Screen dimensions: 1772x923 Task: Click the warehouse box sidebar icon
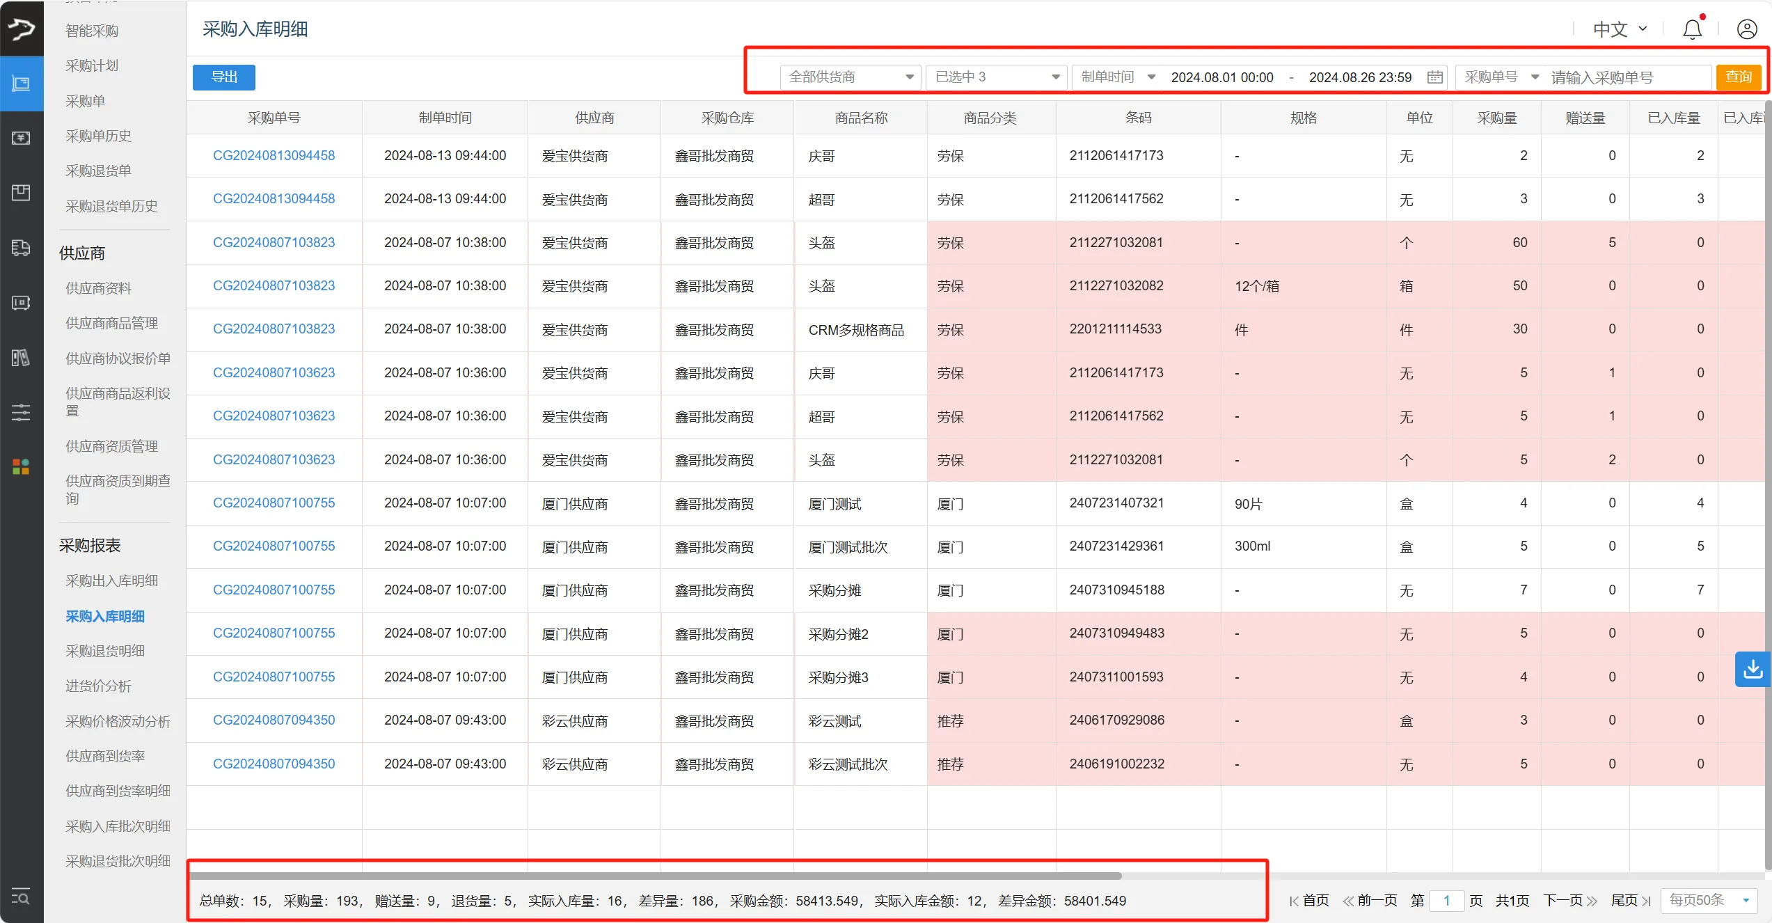21,193
